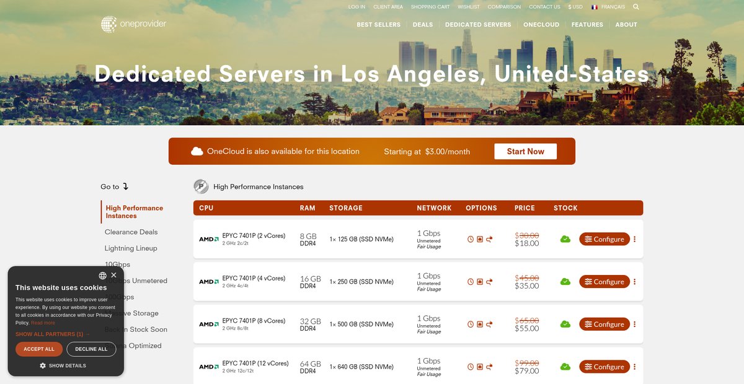744x384 pixels.
Task: Open three-dot menu for $35.00 server
Action: pos(635,282)
